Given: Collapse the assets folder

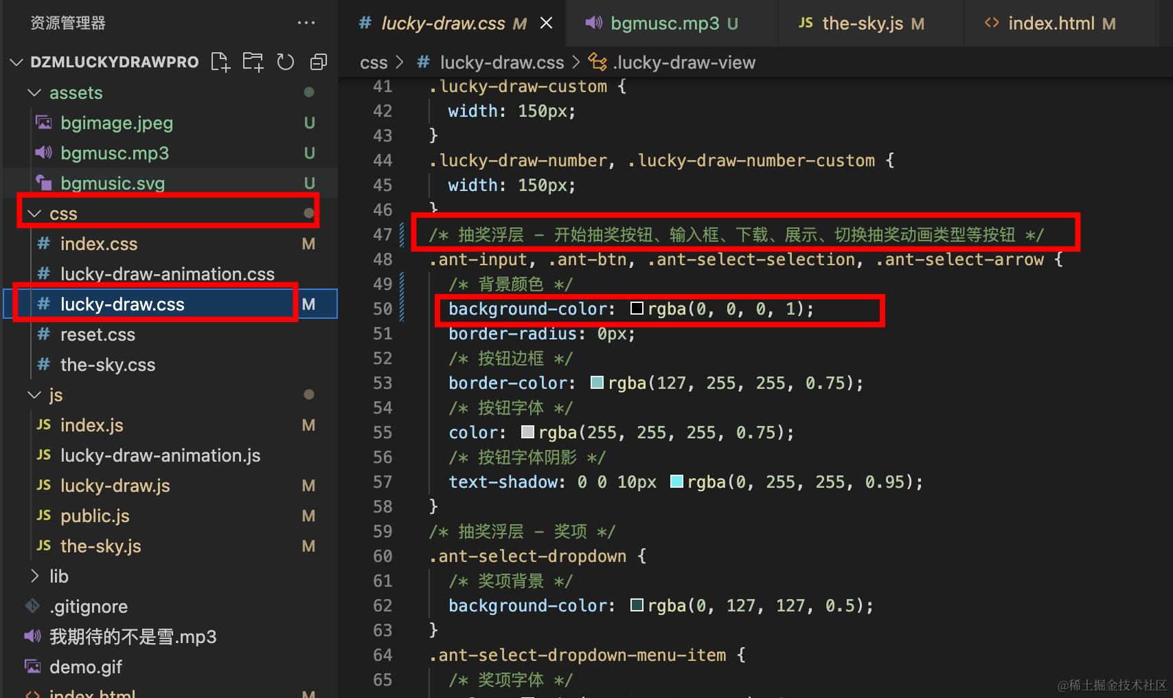Looking at the screenshot, I should coord(34,93).
